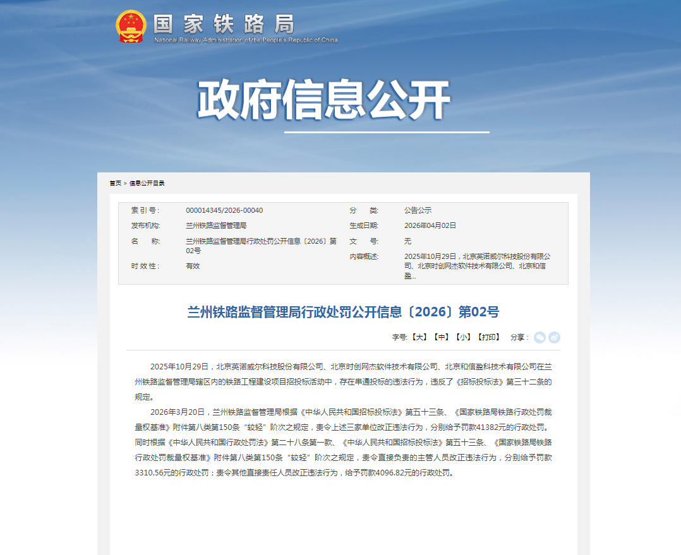Click the 公告公示 category value

(x=418, y=210)
